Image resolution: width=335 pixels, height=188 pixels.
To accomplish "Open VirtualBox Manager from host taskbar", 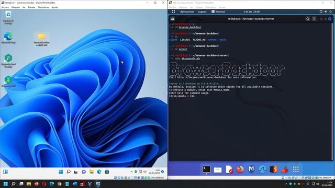I will [x=90, y=184].
